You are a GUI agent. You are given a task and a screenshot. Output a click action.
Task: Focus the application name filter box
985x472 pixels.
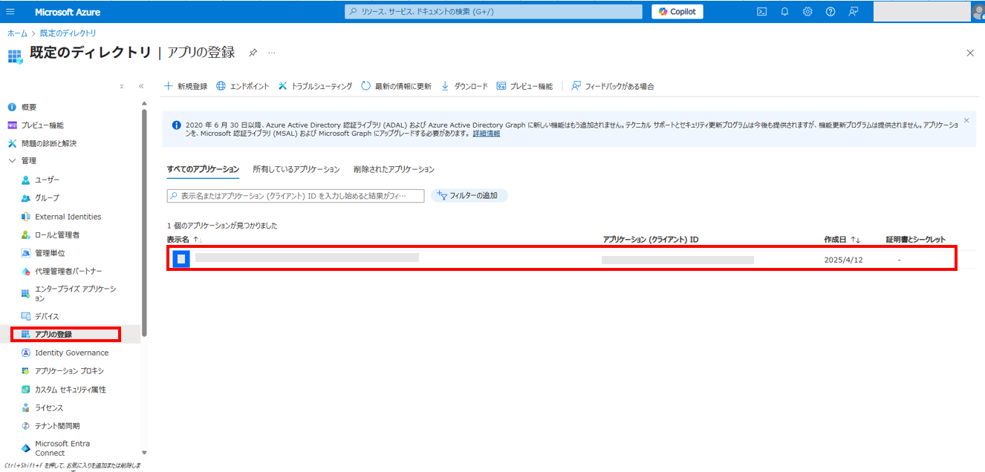pos(296,196)
